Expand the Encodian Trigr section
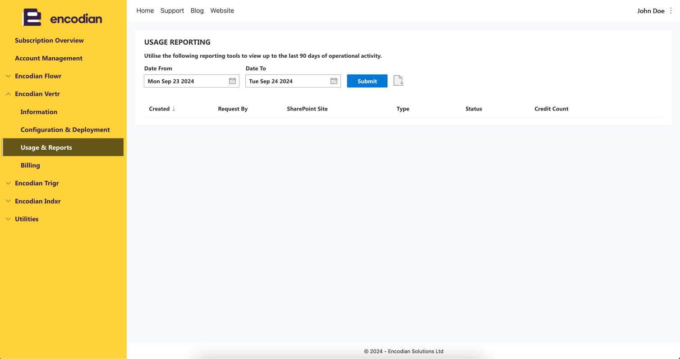Image resolution: width=680 pixels, height=359 pixels. point(8,184)
